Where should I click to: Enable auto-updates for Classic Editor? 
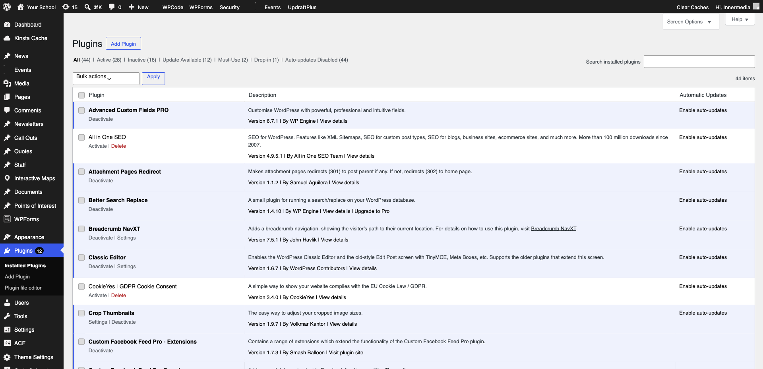point(703,257)
